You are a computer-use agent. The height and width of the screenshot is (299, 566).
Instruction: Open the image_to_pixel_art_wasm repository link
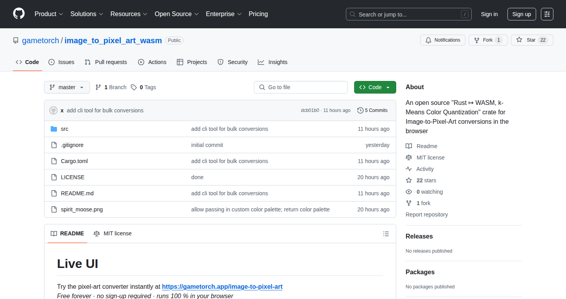tap(113, 40)
